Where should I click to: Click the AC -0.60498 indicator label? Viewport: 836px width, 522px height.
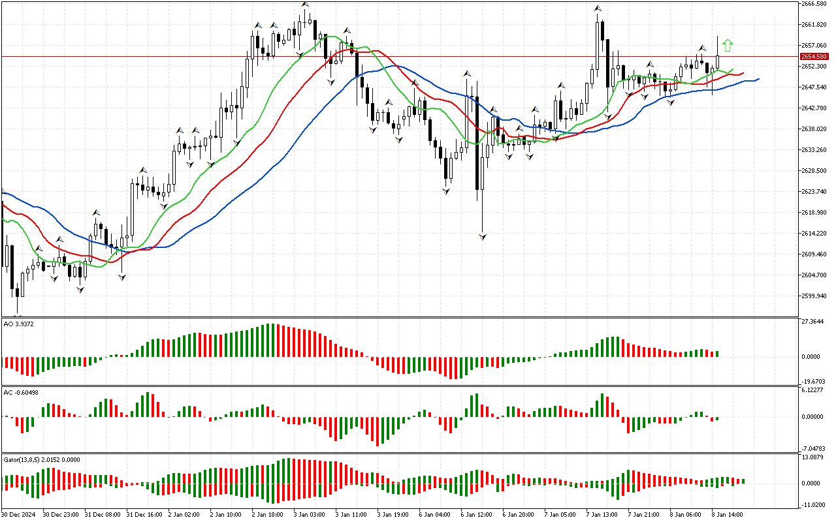[21, 392]
